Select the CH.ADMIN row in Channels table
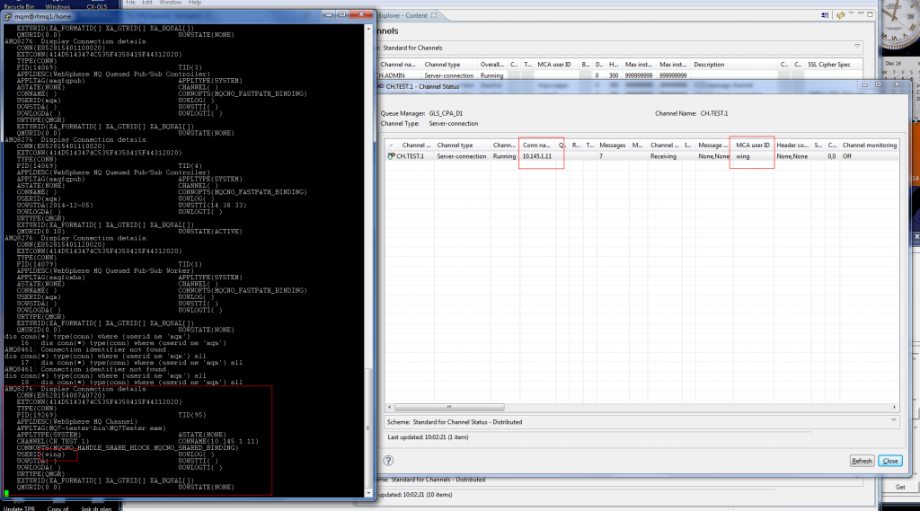 [619, 75]
